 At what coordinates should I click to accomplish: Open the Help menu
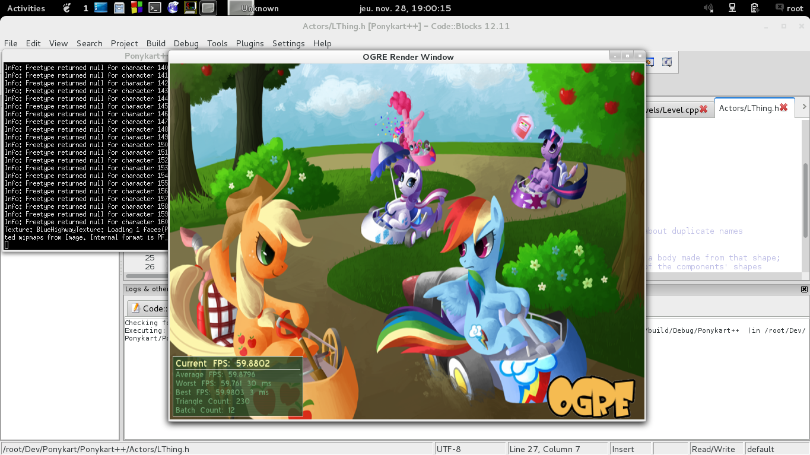tap(322, 43)
